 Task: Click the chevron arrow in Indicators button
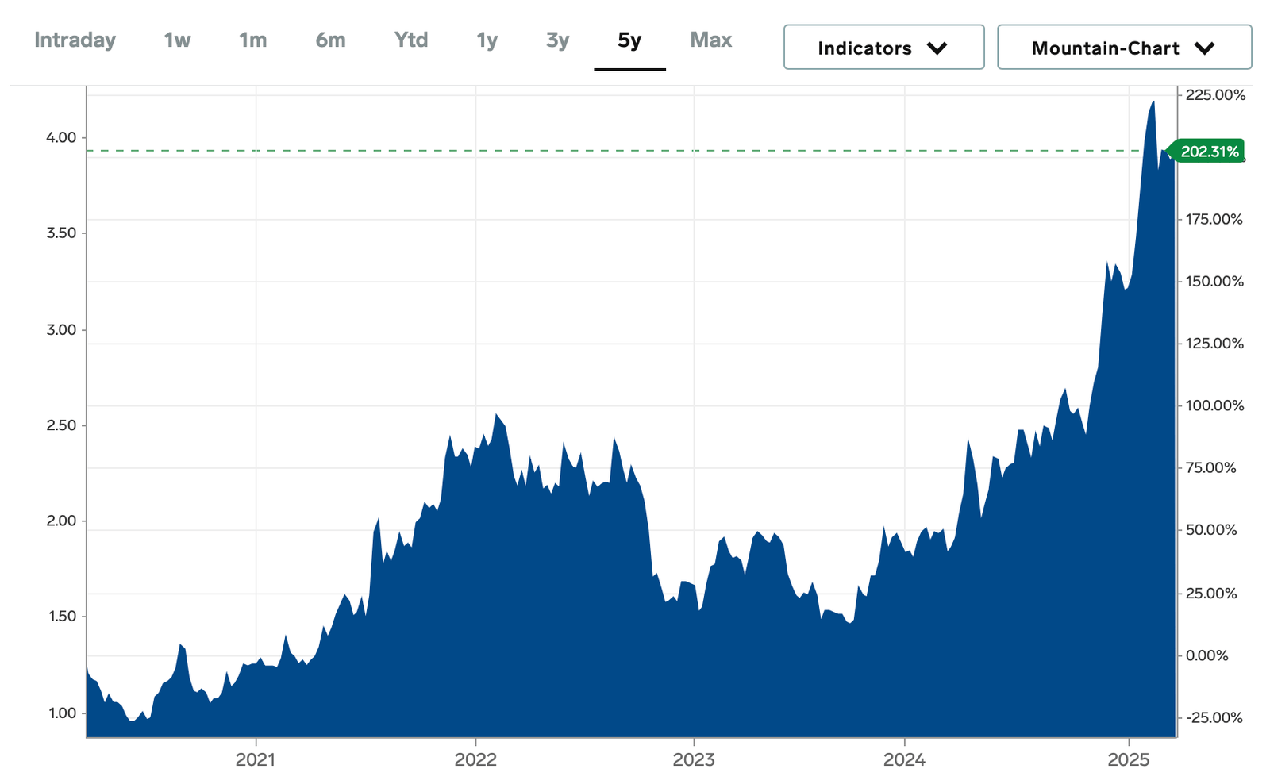pos(937,48)
